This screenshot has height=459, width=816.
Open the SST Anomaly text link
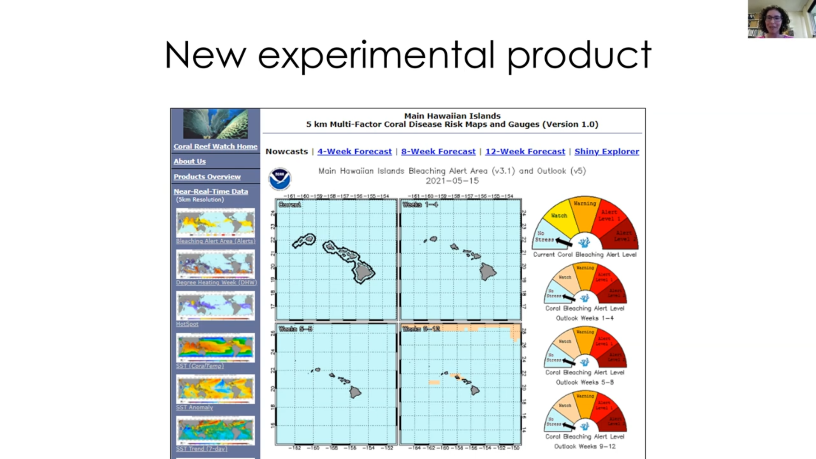point(194,407)
